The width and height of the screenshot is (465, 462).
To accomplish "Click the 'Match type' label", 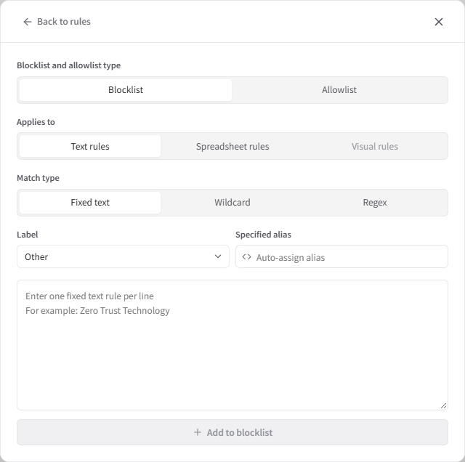I will pyautogui.click(x=38, y=178).
